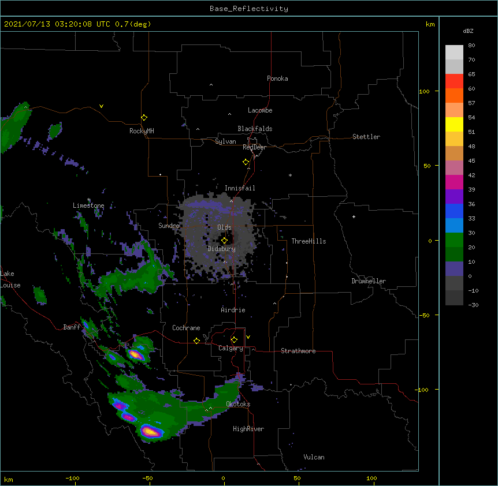Click the yellow V marker northeast of Calgary

[x=248, y=337]
